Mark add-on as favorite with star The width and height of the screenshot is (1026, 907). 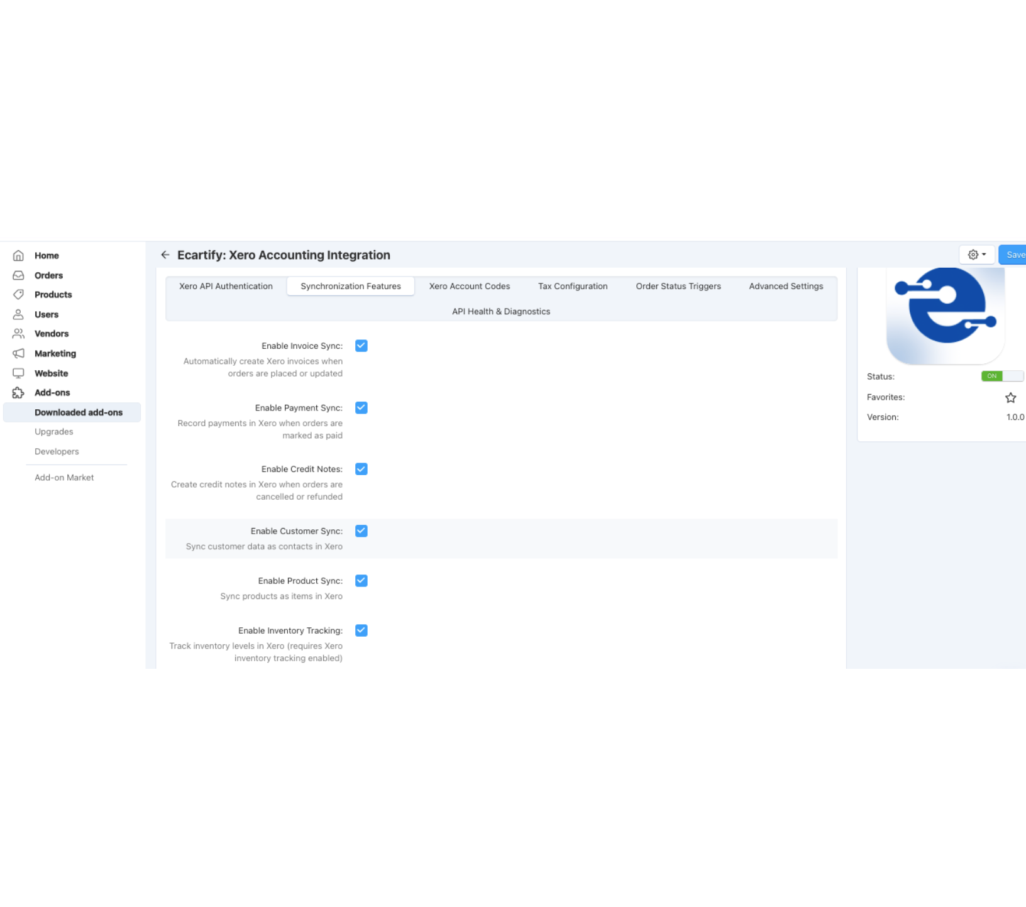point(1010,398)
